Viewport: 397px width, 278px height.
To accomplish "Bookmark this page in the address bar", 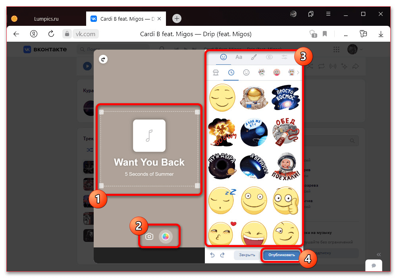I will click(x=325, y=34).
